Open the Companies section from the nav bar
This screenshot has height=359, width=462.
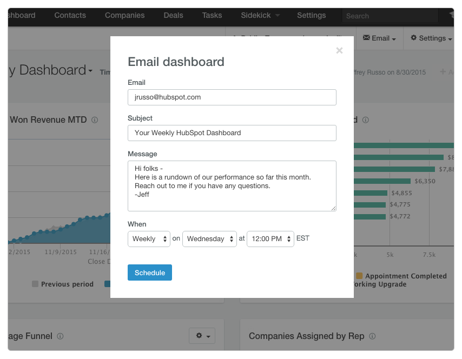pos(124,16)
